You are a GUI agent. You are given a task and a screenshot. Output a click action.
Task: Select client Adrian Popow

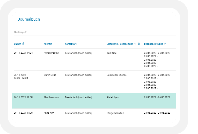coord(51,53)
